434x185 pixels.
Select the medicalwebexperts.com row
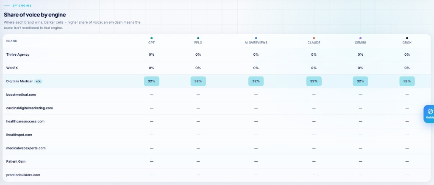pos(217,148)
